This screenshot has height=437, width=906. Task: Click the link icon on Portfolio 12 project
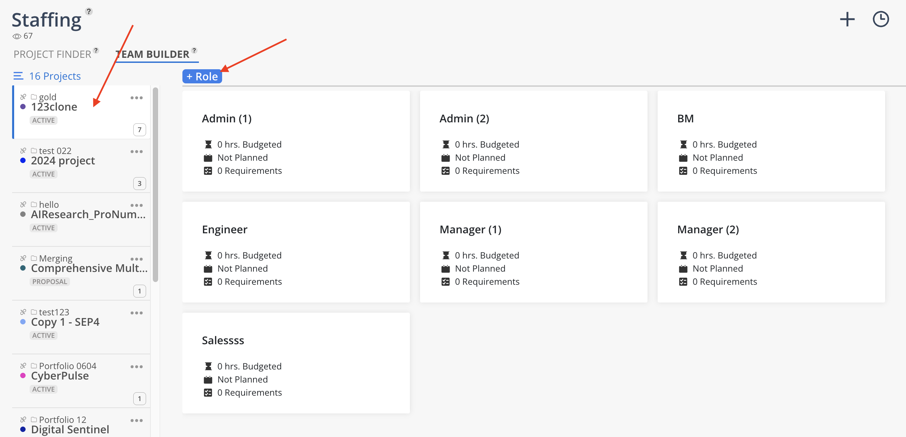tap(23, 419)
